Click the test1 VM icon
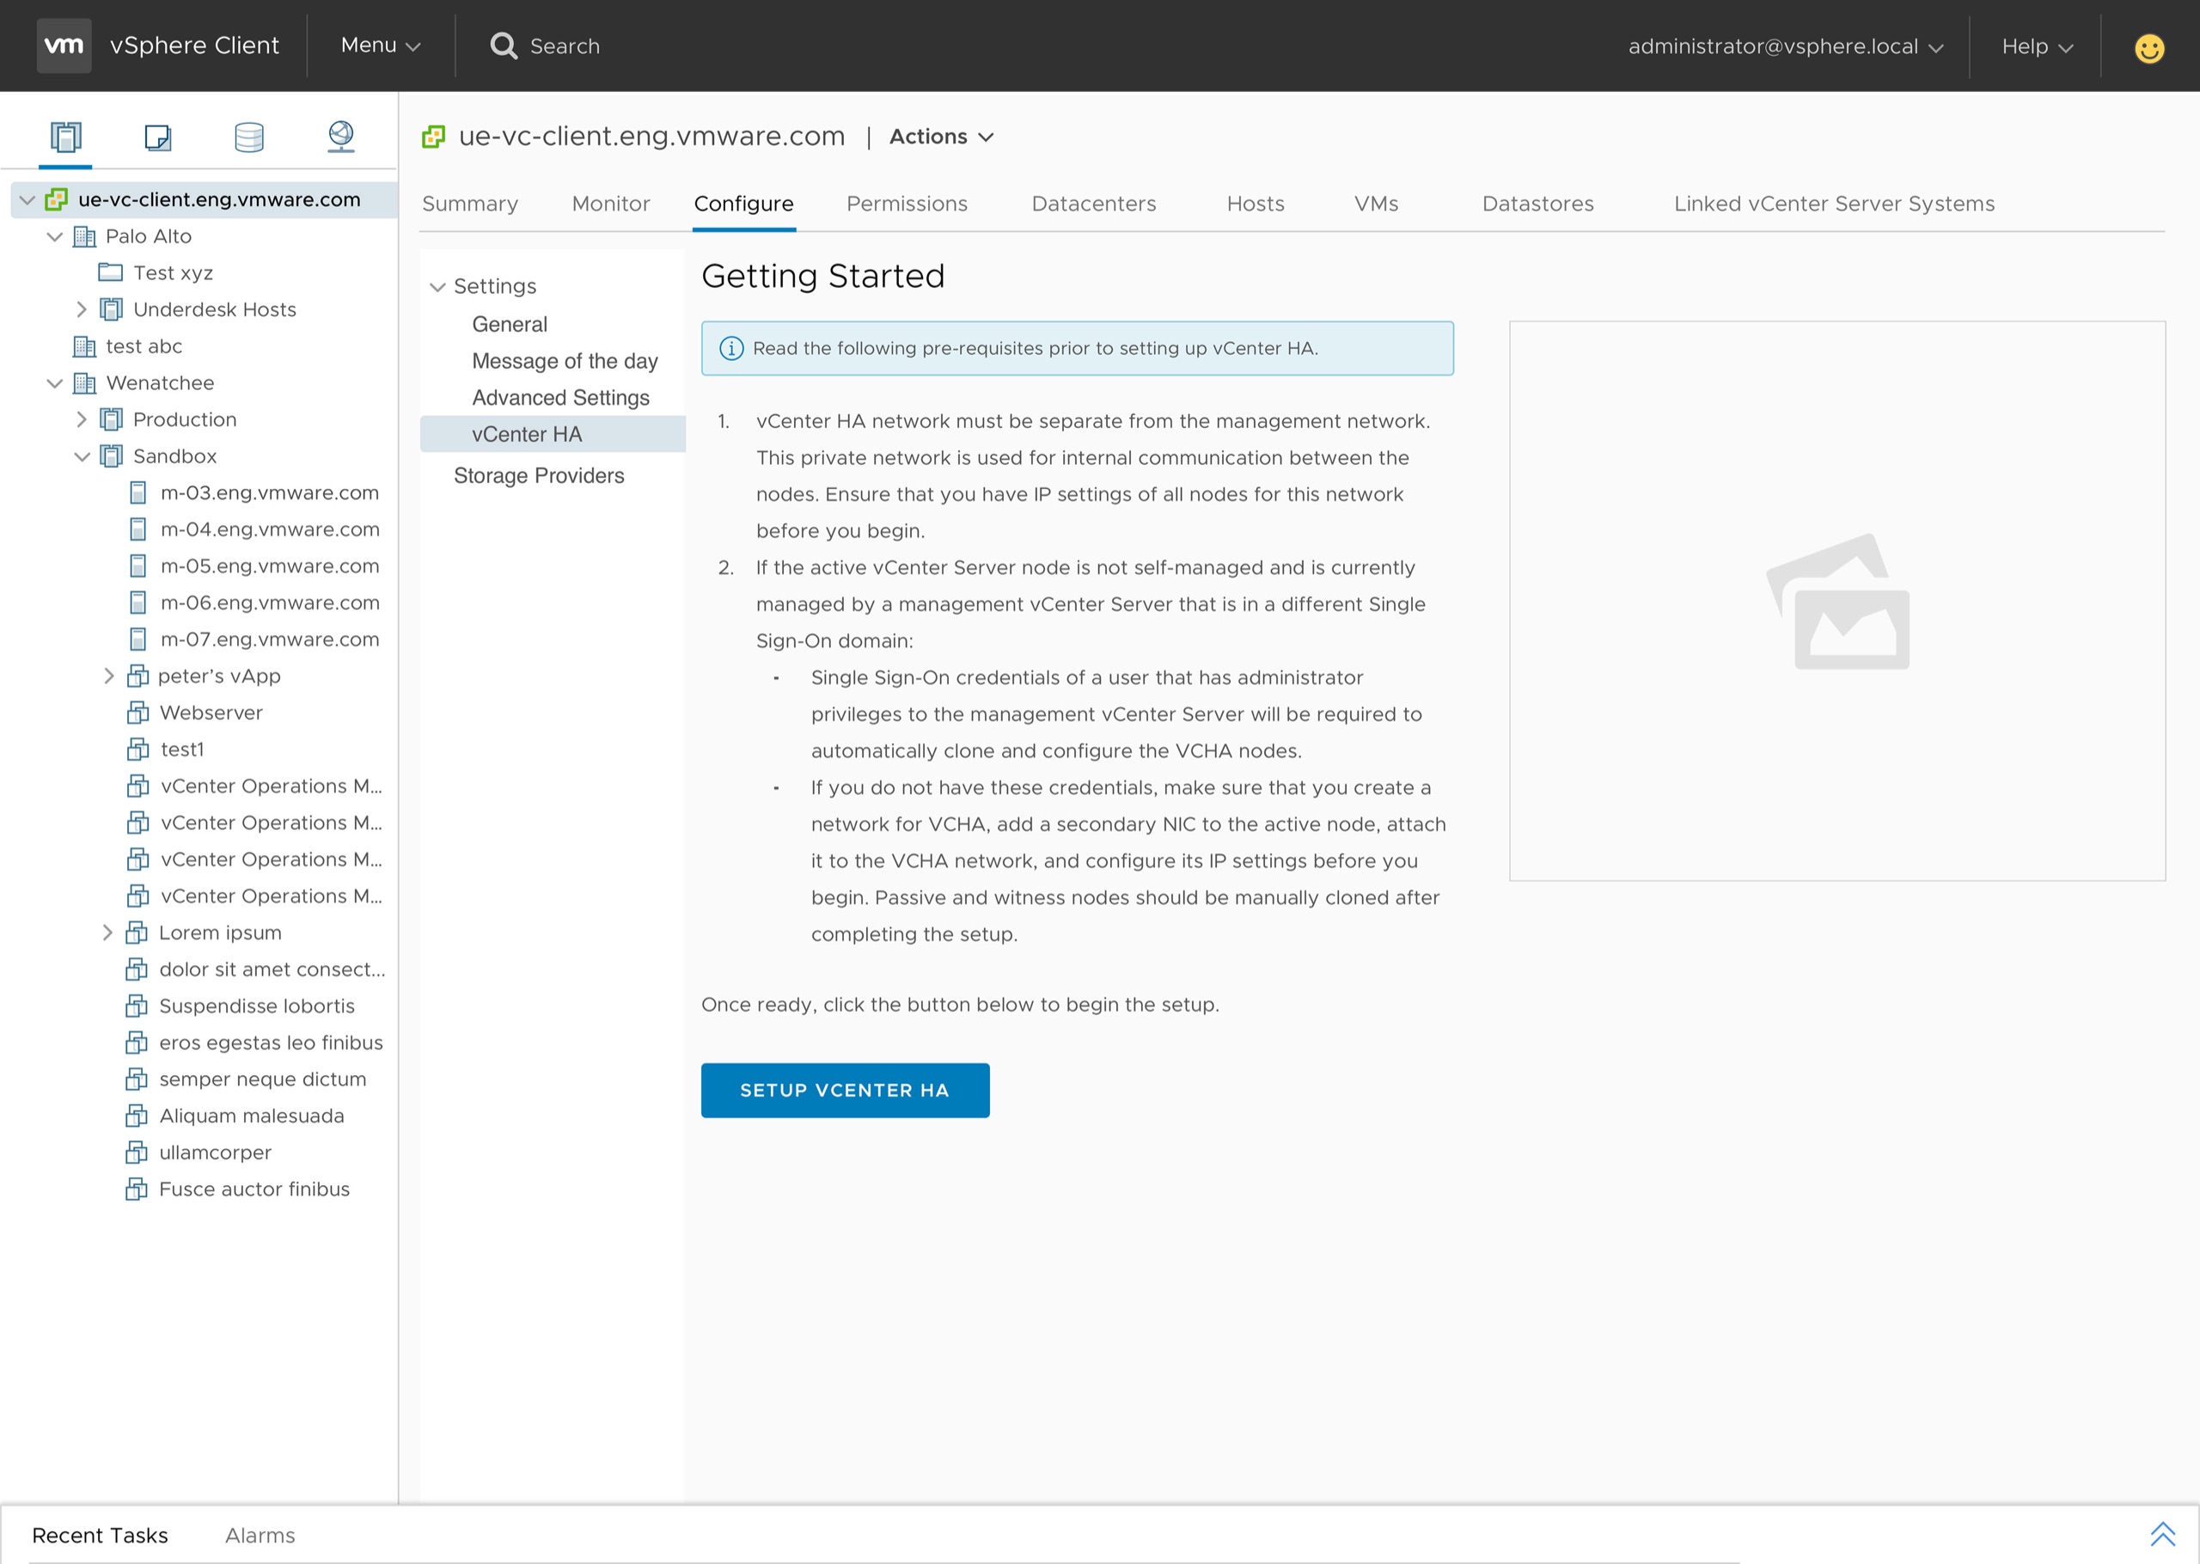 137,749
